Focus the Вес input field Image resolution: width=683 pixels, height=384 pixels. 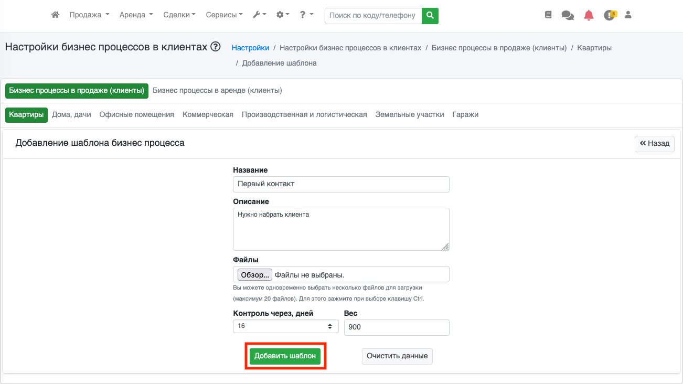[397, 327]
